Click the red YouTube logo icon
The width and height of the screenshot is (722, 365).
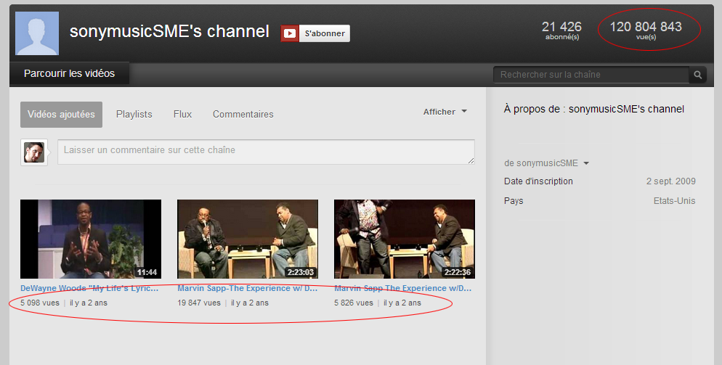coord(290,33)
